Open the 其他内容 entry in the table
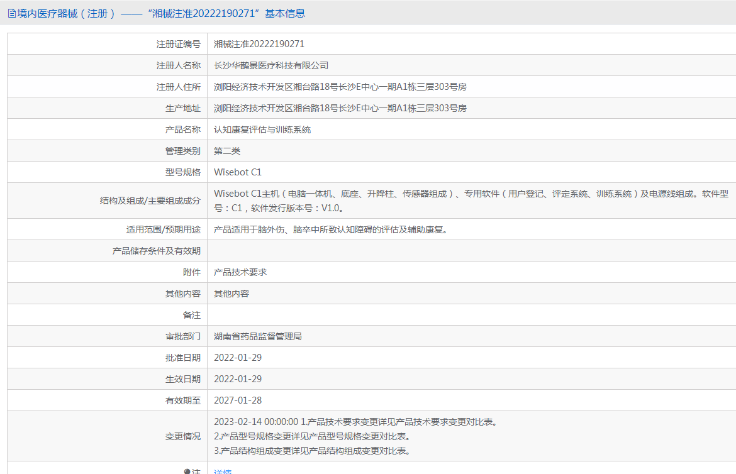The width and height of the screenshot is (736, 474). 231,294
